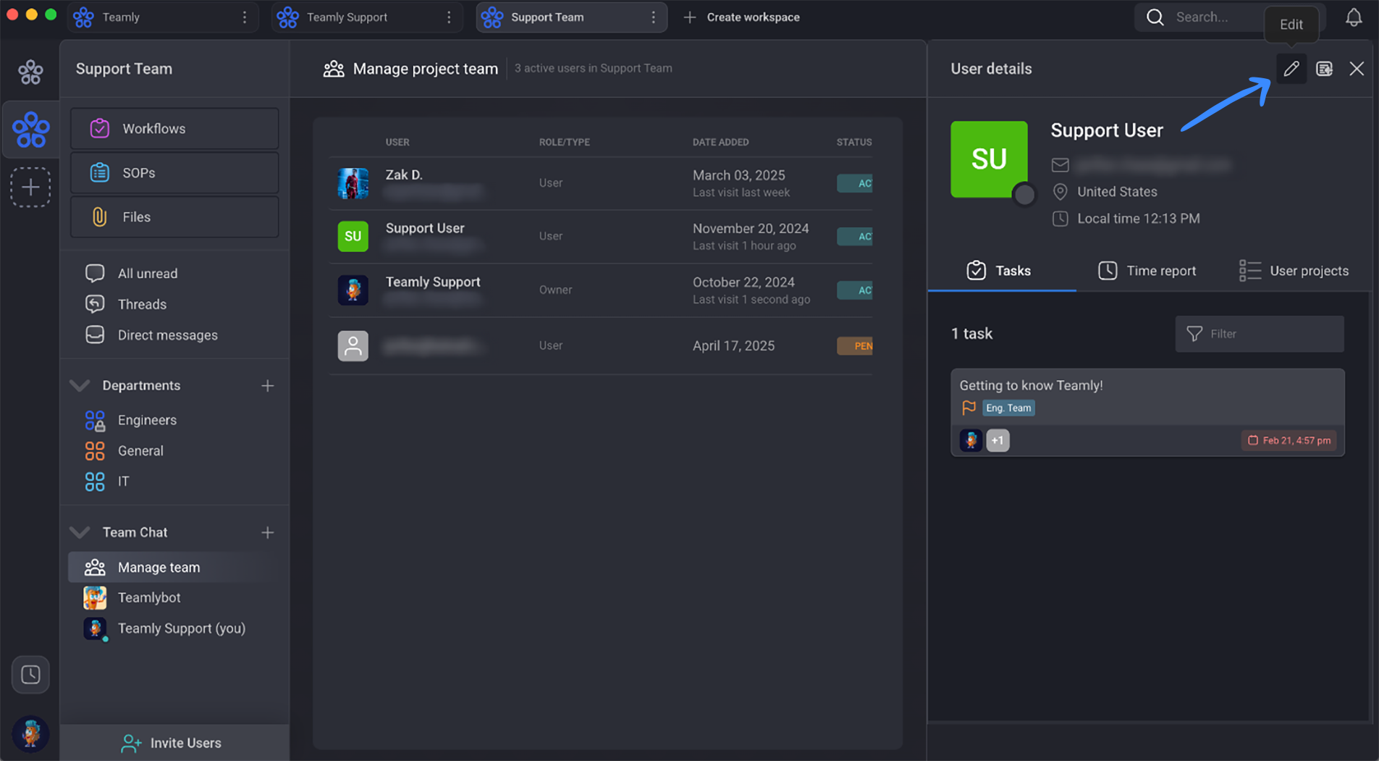
Task: Click the location pin icon beside United States
Action: coord(1060,192)
